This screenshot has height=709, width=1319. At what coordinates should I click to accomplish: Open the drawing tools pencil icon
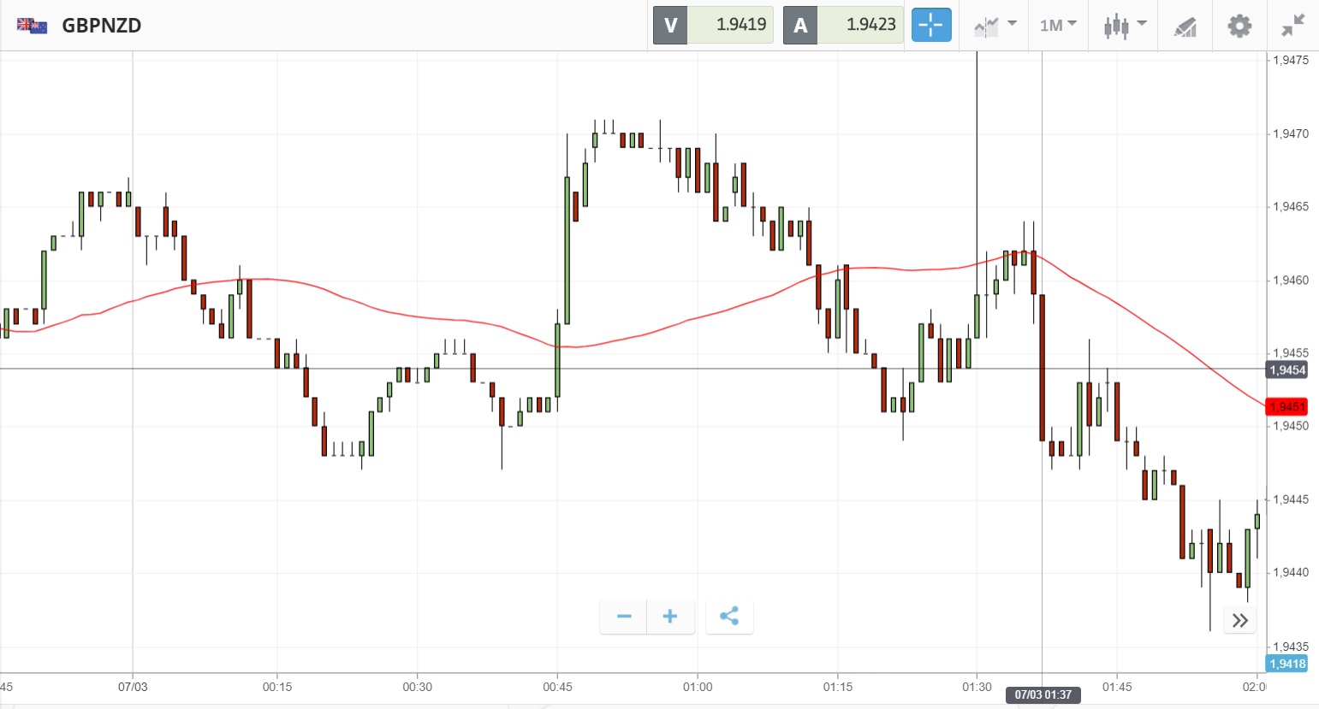pyautogui.click(x=1185, y=27)
